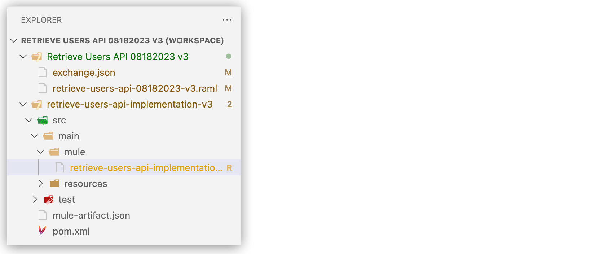Collapse the src folder
The height and width of the screenshot is (254, 613).
coord(29,120)
